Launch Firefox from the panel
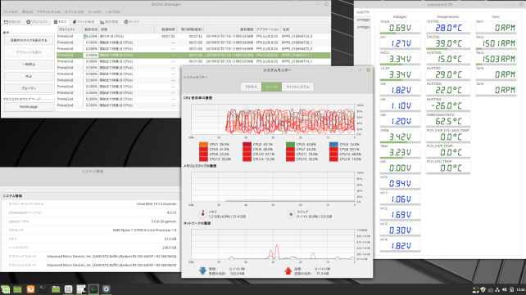 (30, 289)
